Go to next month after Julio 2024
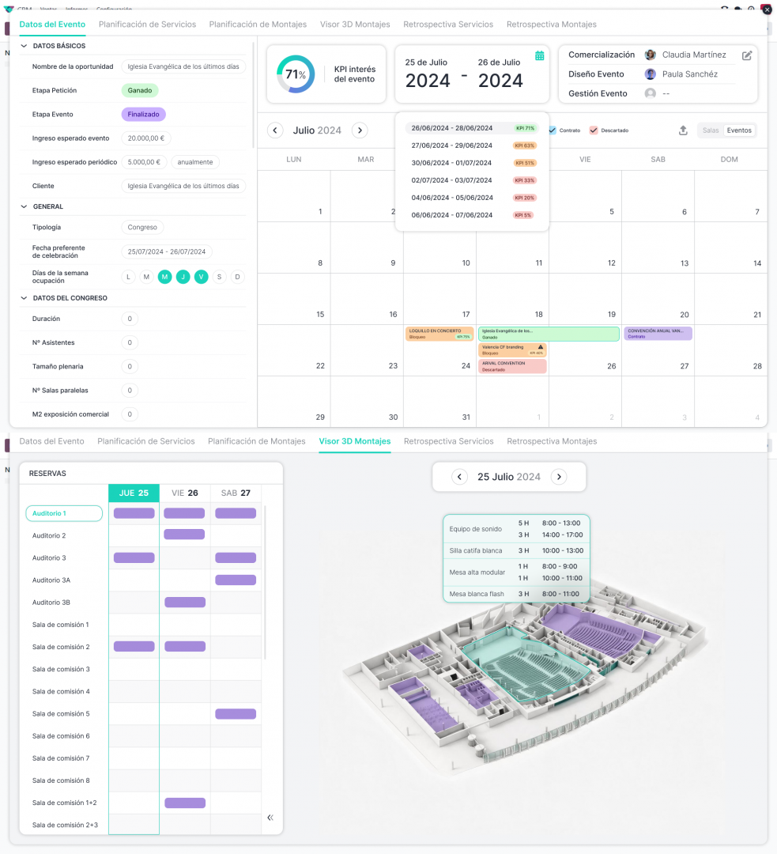The image size is (777, 854). click(x=360, y=130)
